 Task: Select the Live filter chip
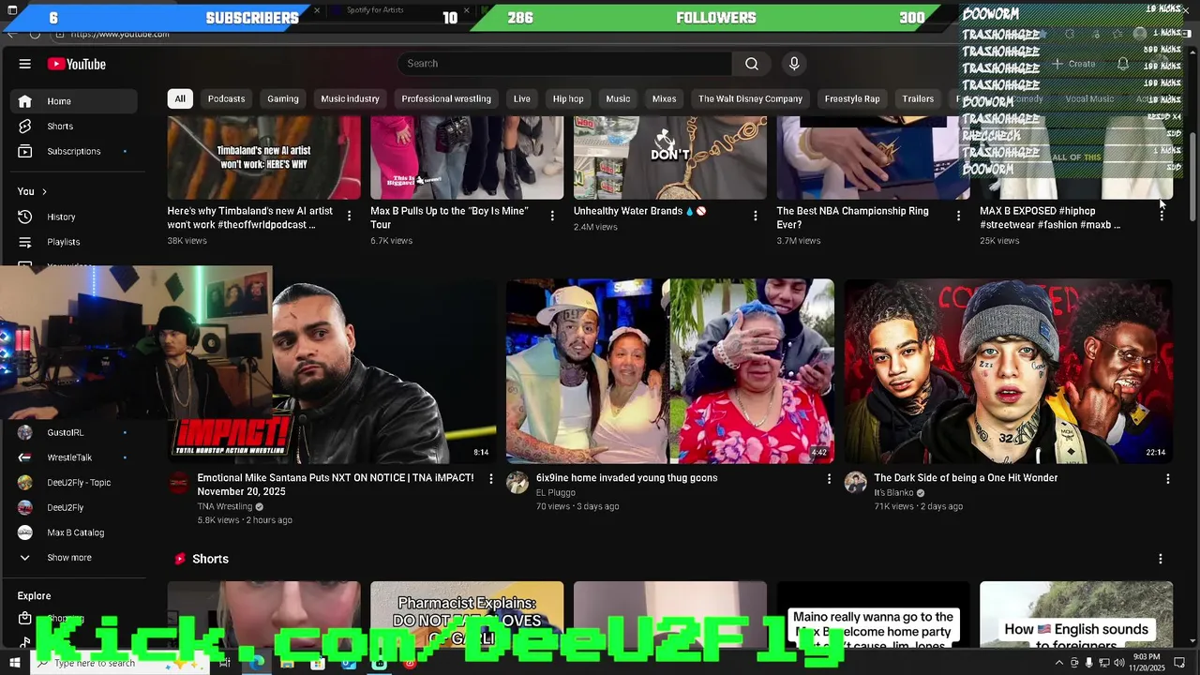(x=522, y=98)
